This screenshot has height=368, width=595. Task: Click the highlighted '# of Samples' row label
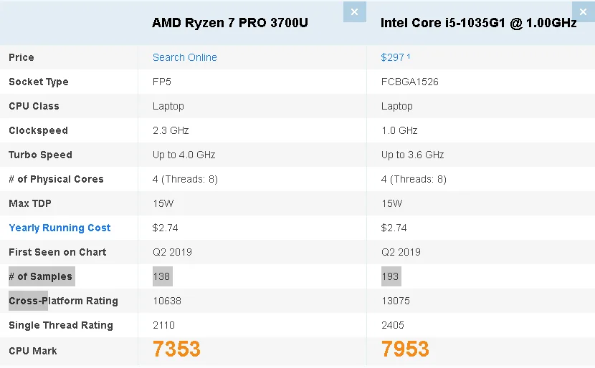(41, 276)
